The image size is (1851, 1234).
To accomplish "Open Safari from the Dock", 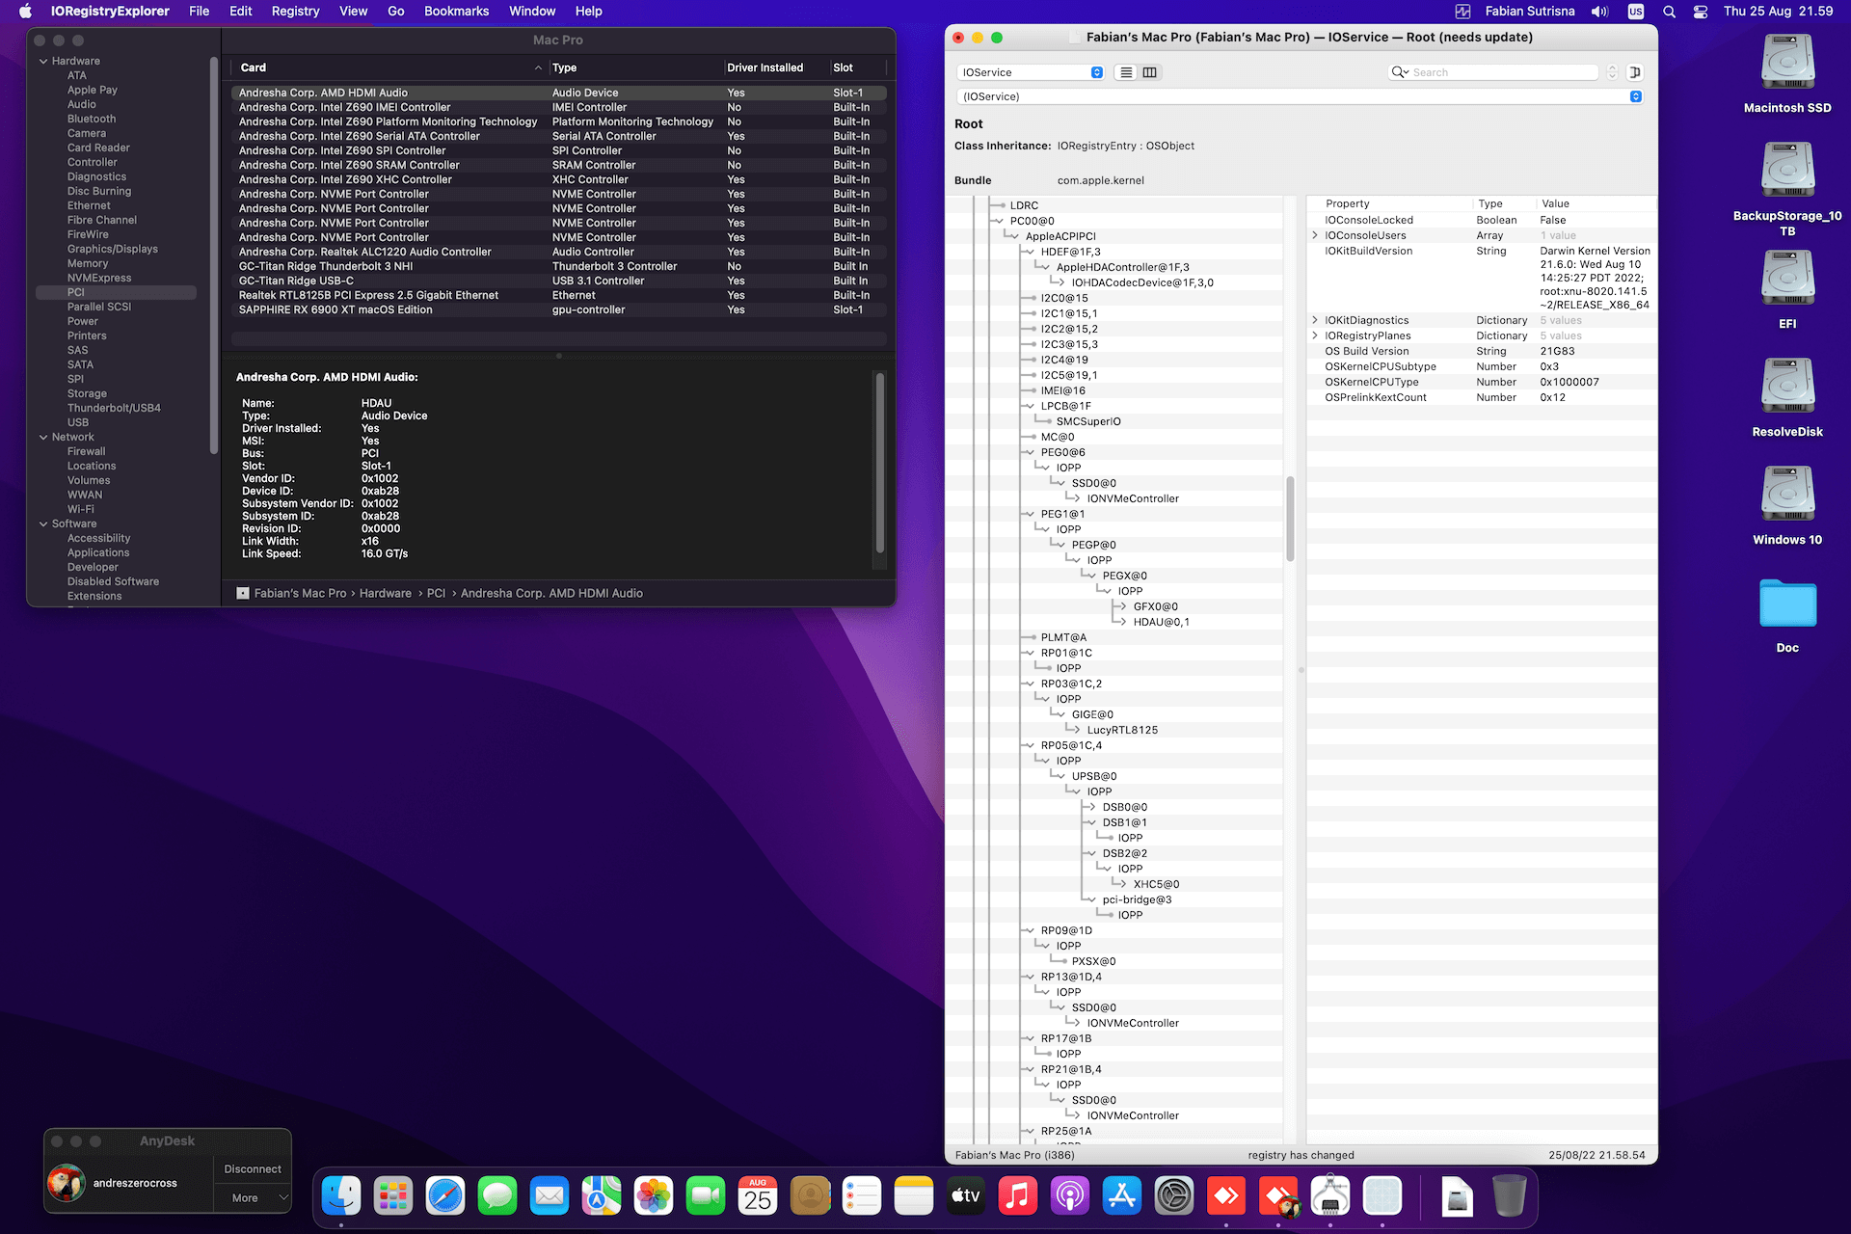I will coord(445,1196).
